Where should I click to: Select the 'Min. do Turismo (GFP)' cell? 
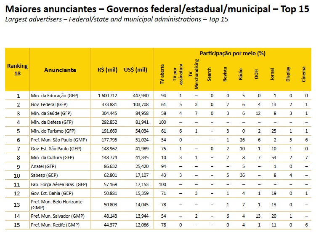[53, 131]
